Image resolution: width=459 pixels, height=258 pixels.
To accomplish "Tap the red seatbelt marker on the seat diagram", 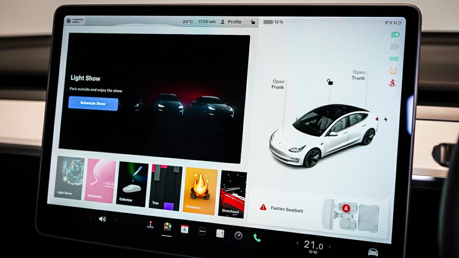I will [x=346, y=208].
